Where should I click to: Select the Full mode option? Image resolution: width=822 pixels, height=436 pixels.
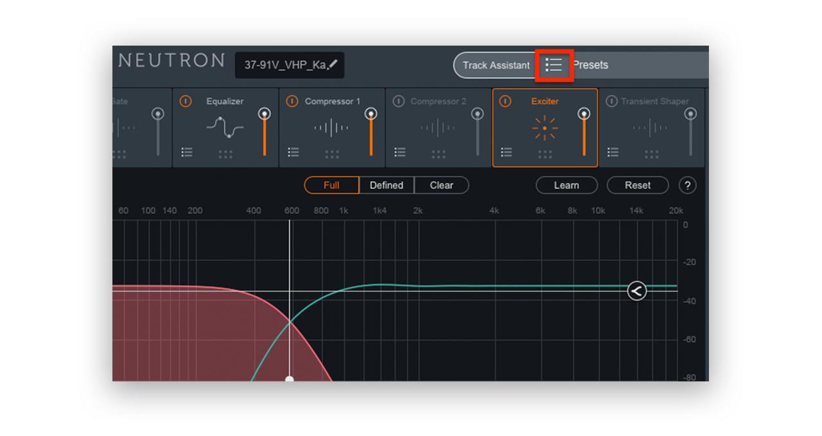tap(331, 186)
